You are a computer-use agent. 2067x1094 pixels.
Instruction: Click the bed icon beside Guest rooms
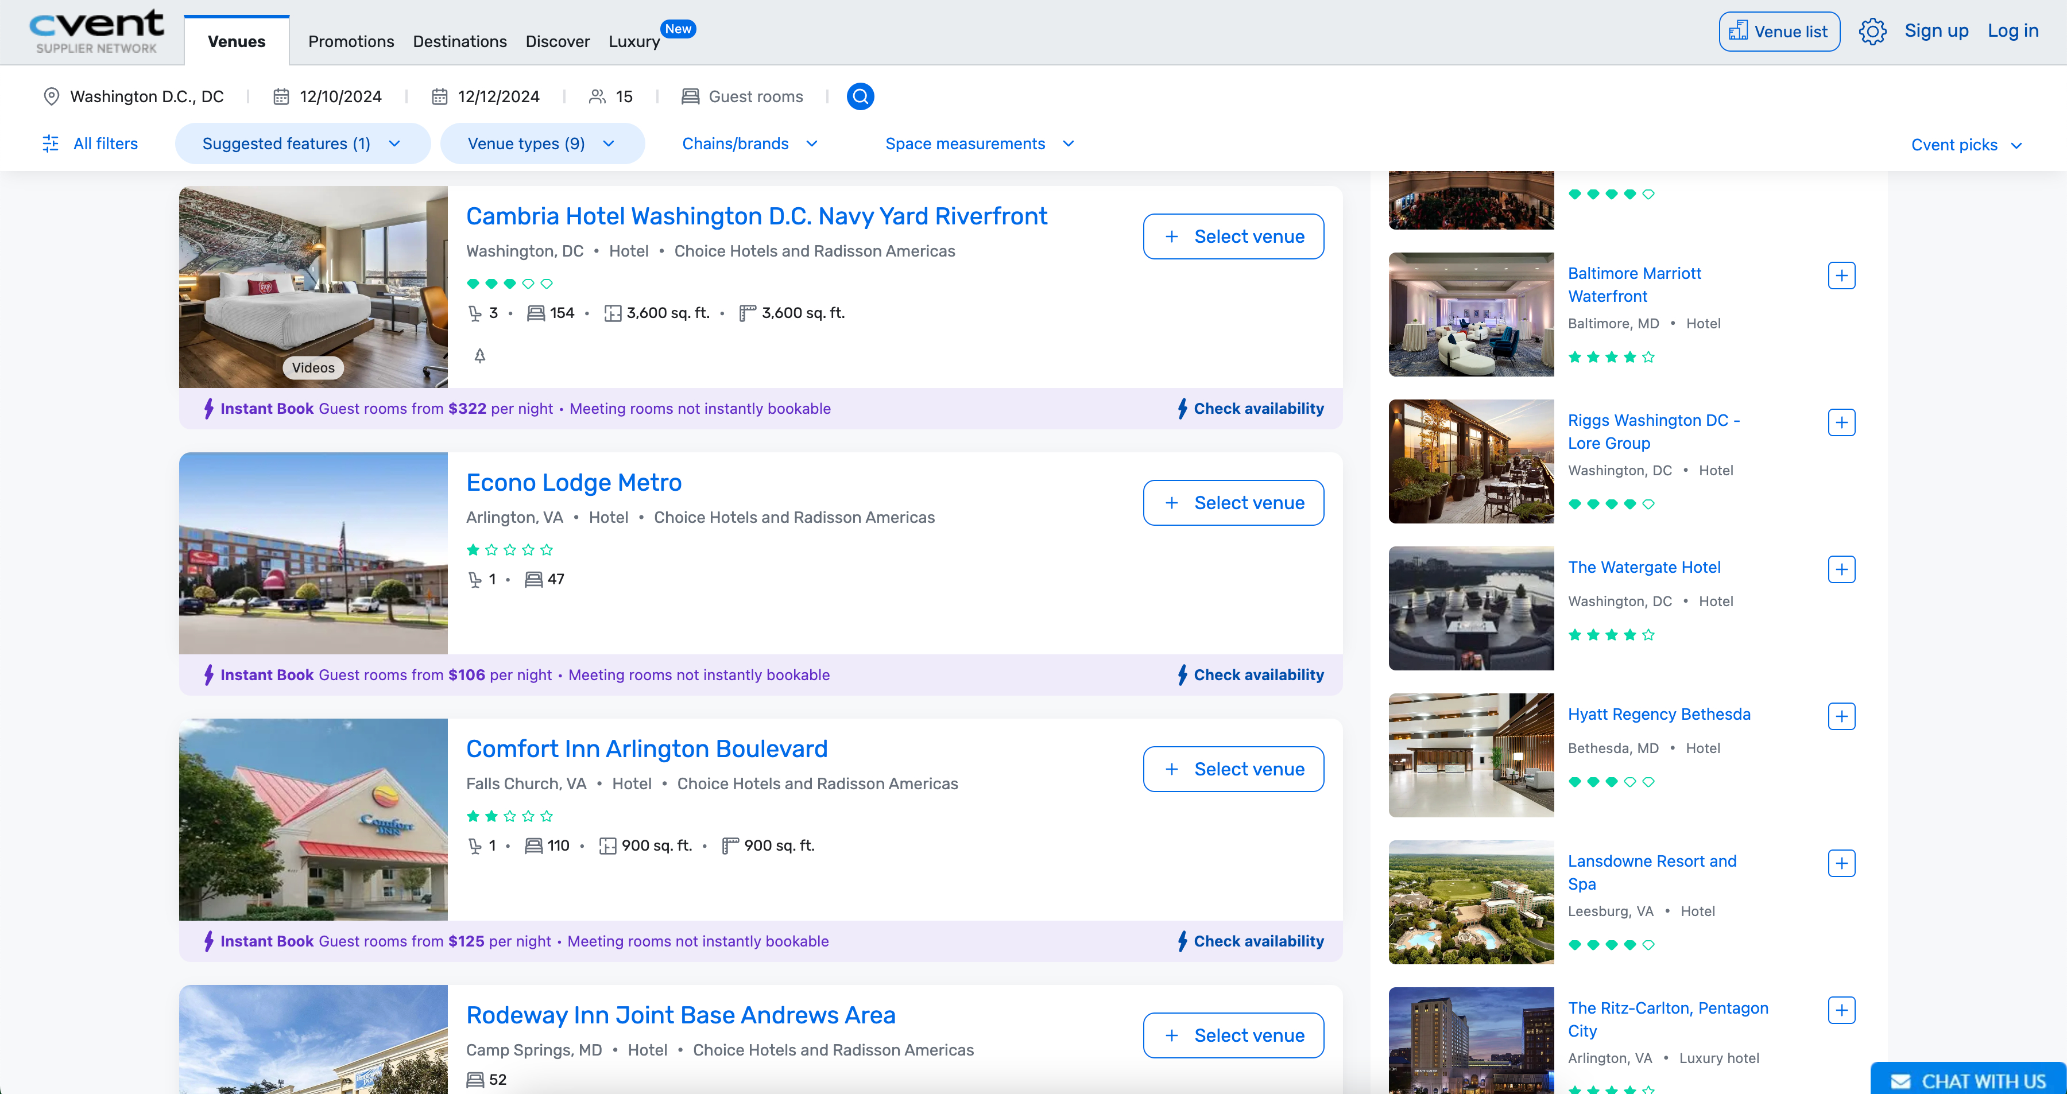pos(690,96)
